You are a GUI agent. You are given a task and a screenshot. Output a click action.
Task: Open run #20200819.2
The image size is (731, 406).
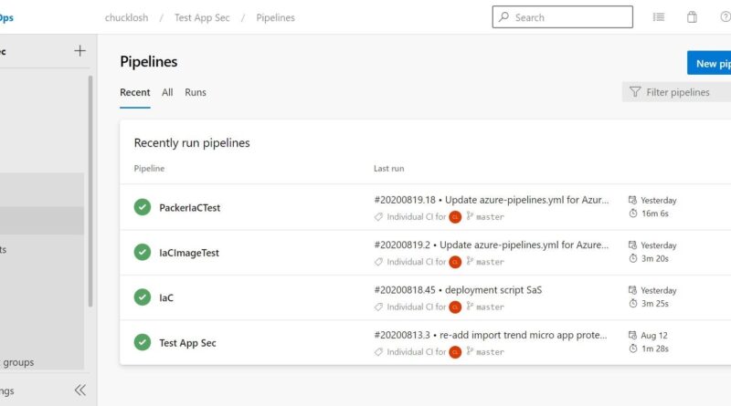[x=492, y=245]
